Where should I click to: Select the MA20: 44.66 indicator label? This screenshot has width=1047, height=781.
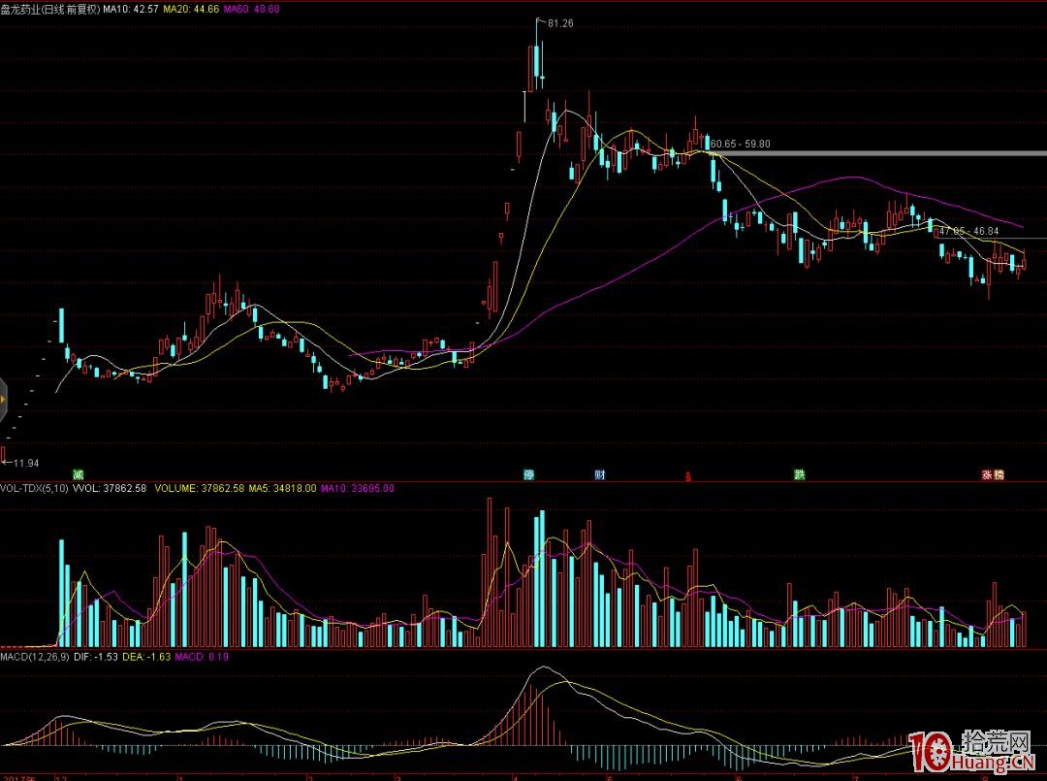point(191,10)
